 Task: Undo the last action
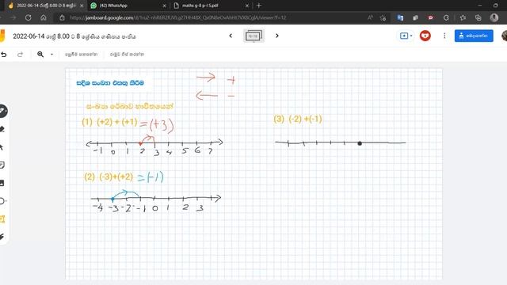[x=3, y=55]
